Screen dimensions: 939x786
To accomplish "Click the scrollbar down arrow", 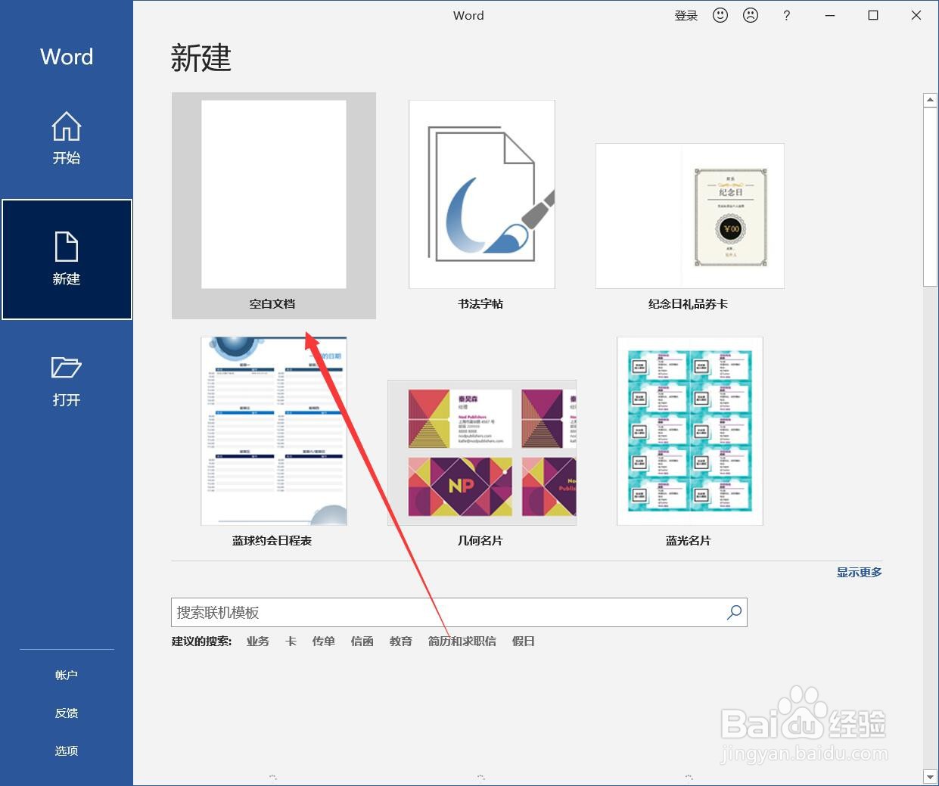I will pos(931,777).
